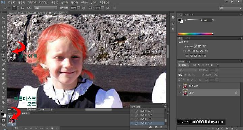Select animation frame 1 thumbnail
Viewport: 243px width, 130px height.
tap(12, 119)
